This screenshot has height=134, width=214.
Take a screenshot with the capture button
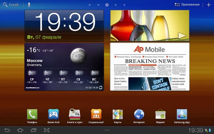46,130
